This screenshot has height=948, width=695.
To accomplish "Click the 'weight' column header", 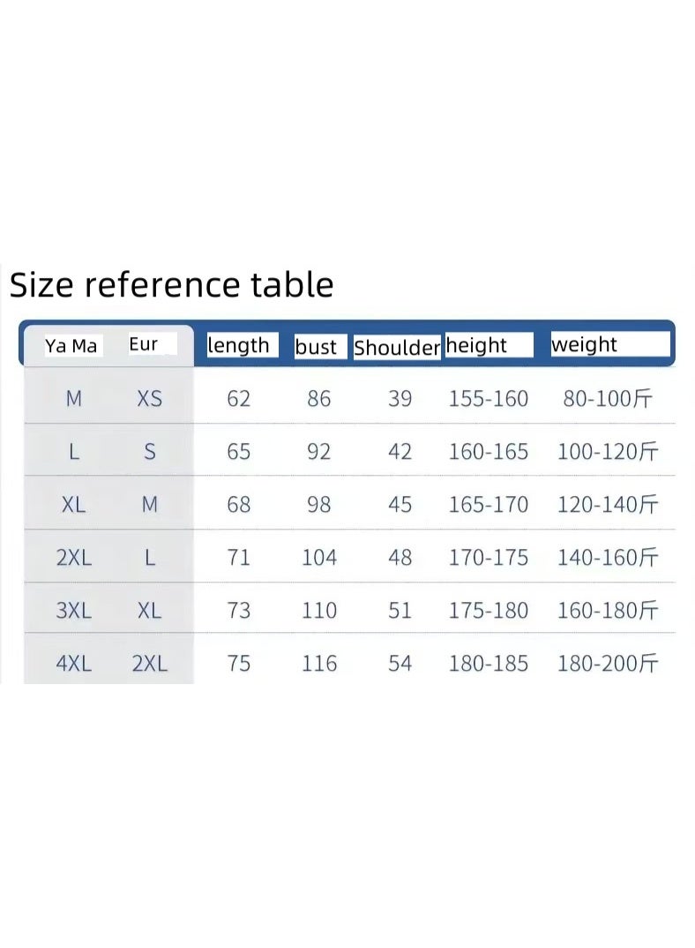I will click(584, 344).
